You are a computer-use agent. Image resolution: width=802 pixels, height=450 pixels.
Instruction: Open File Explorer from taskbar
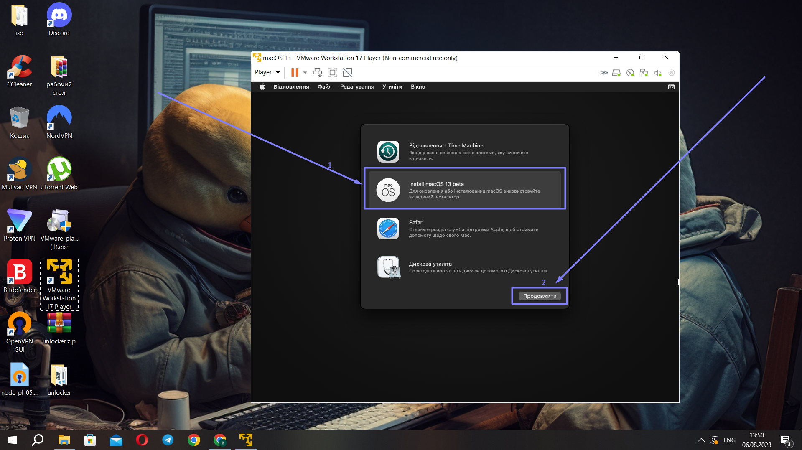point(64,440)
